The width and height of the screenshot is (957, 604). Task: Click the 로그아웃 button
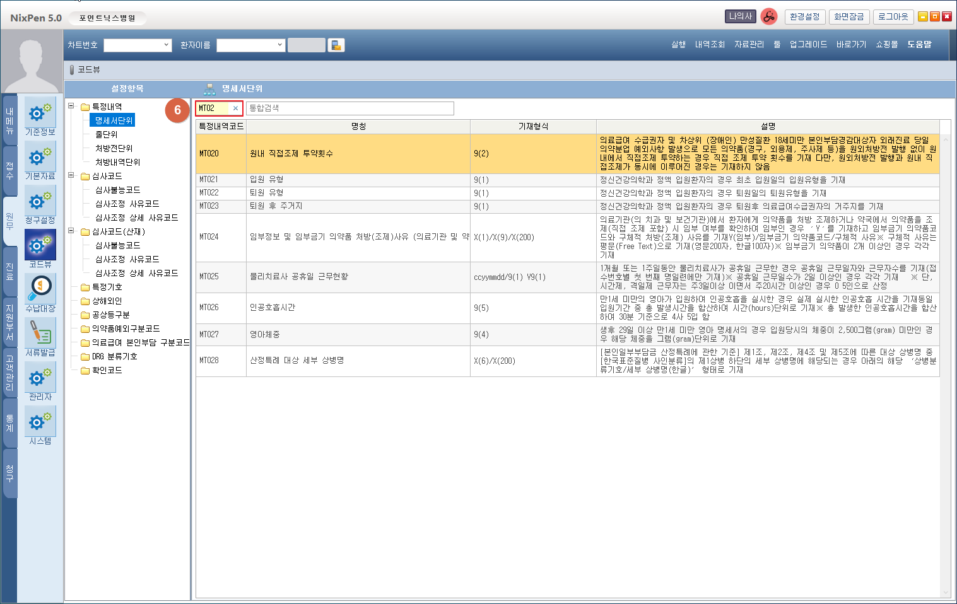coord(893,17)
